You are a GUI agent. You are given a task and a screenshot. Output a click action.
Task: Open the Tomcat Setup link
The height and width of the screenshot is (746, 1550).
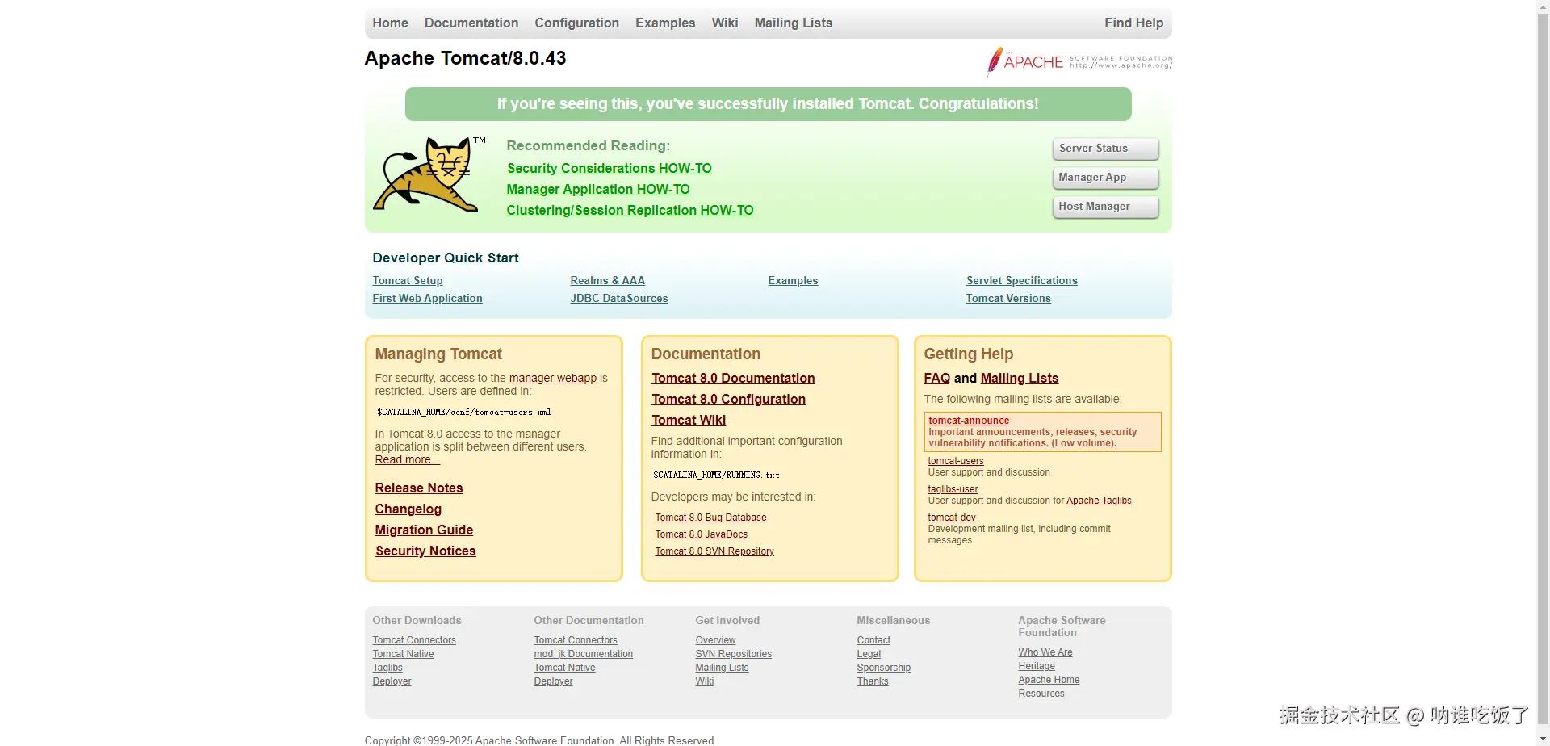pyautogui.click(x=408, y=281)
